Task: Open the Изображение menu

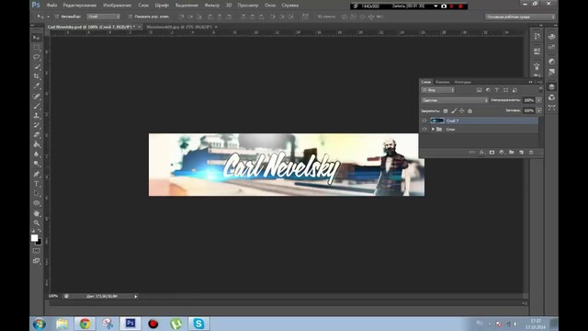Action: [117, 6]
